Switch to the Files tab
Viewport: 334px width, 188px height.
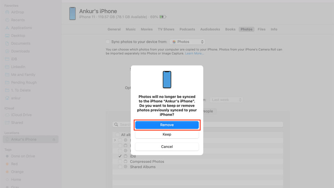pos(262,29)
